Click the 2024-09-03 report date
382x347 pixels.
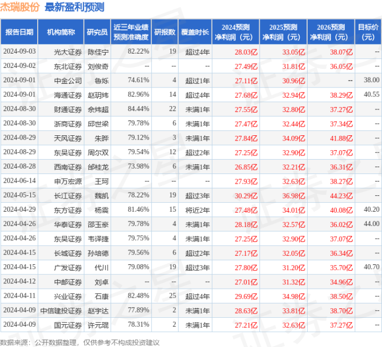click(x=20, y=51)
